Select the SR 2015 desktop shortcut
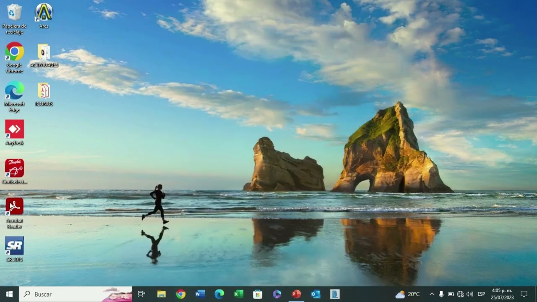537x302 pixels. tap(14, 249)
